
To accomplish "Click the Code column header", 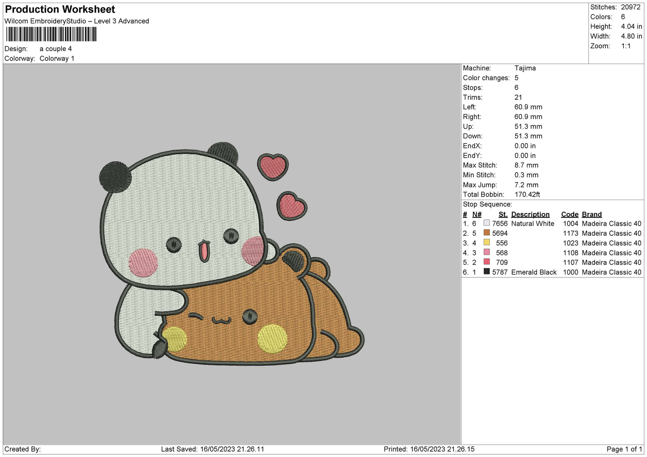I will pyautogui.click(x=570, y=214).
